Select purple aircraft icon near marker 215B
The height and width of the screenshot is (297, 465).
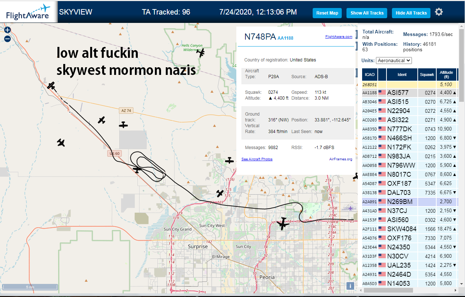[x=350, y=208]
